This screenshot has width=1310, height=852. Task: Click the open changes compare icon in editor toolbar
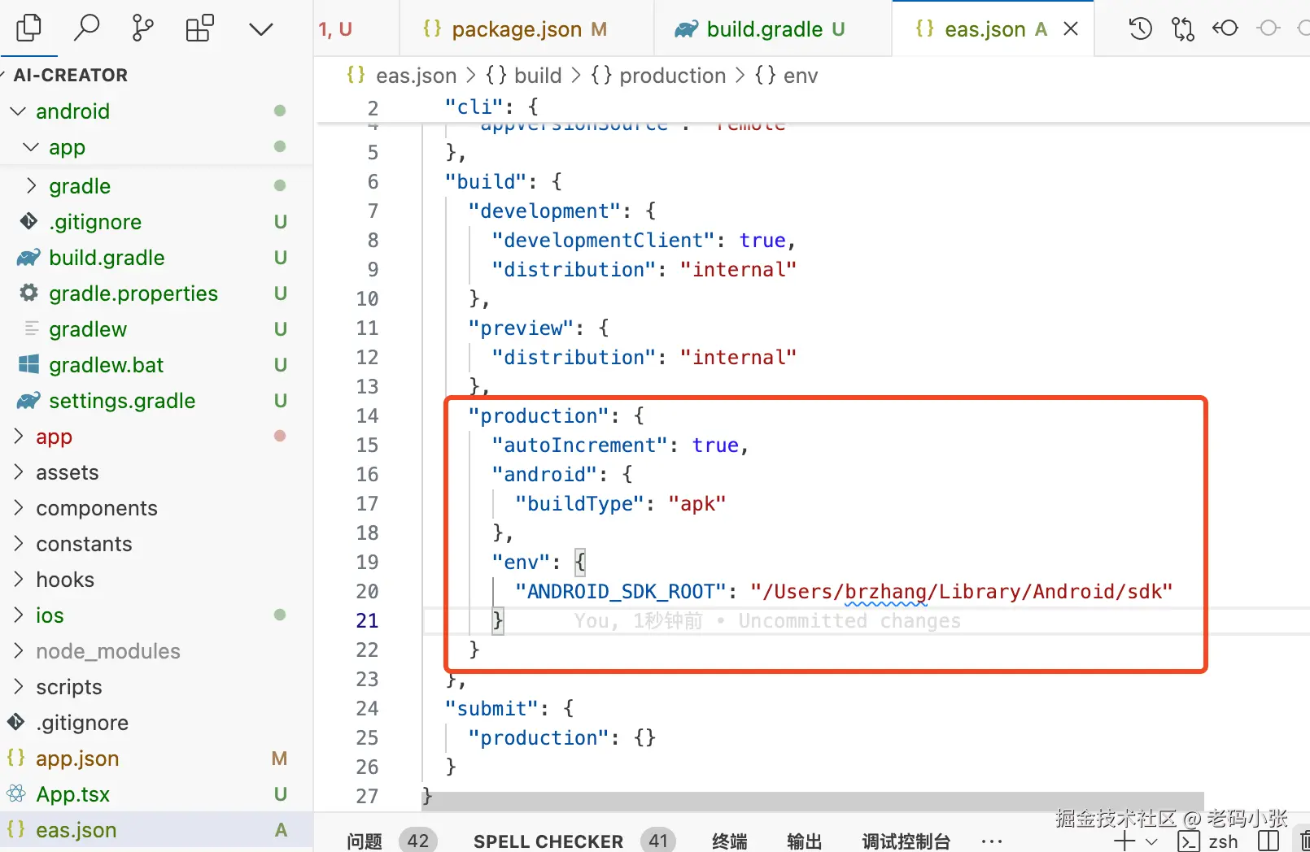coord(1182,29)
